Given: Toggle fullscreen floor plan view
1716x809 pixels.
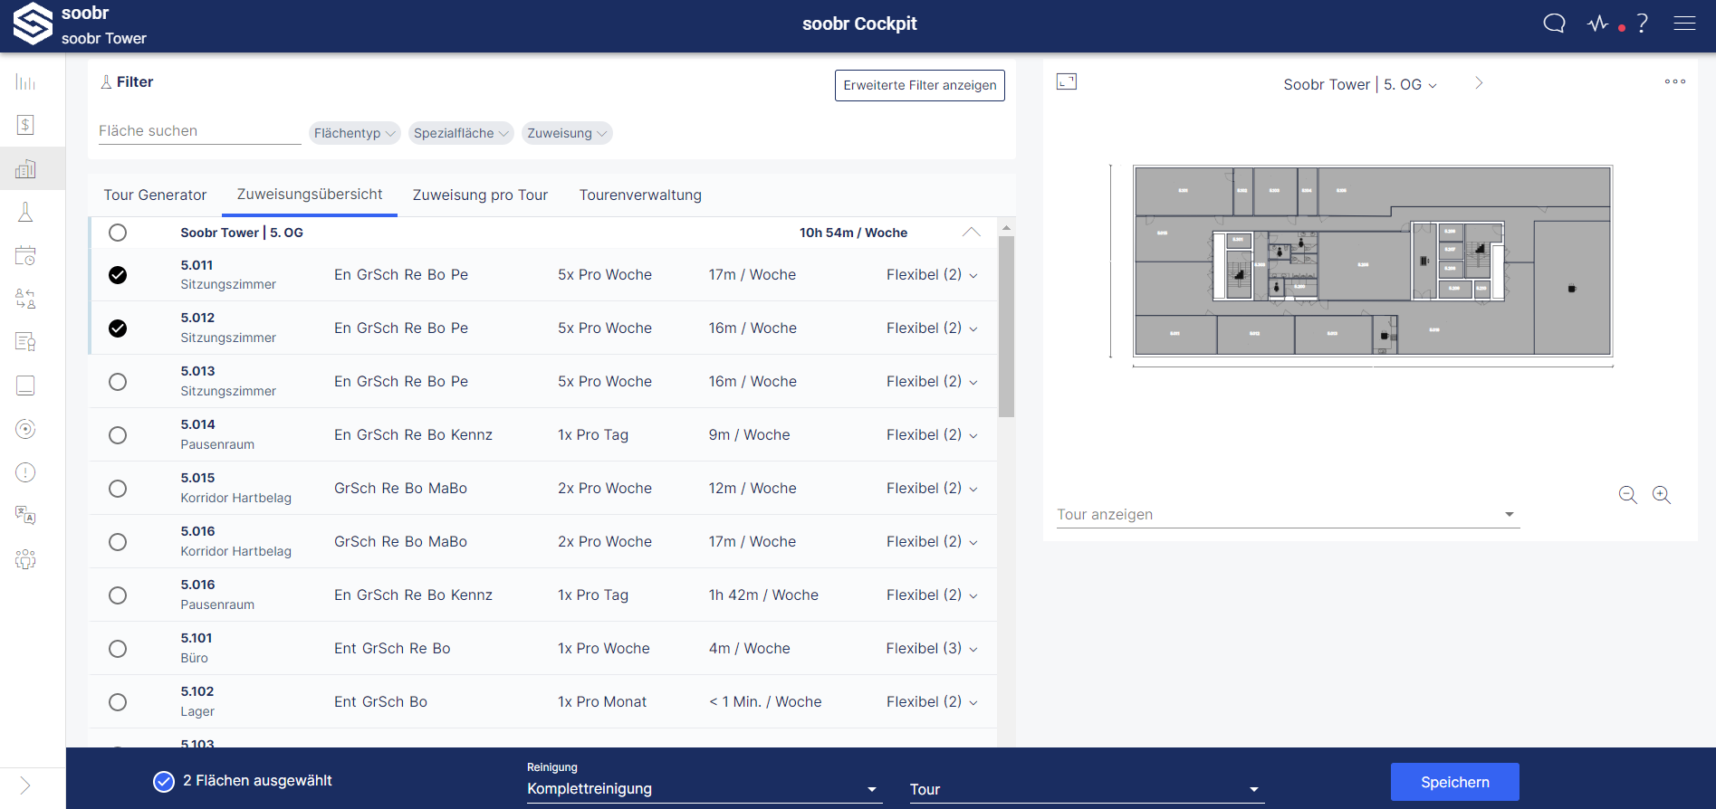Looking at the screenshot, I should click(1067, 81).
